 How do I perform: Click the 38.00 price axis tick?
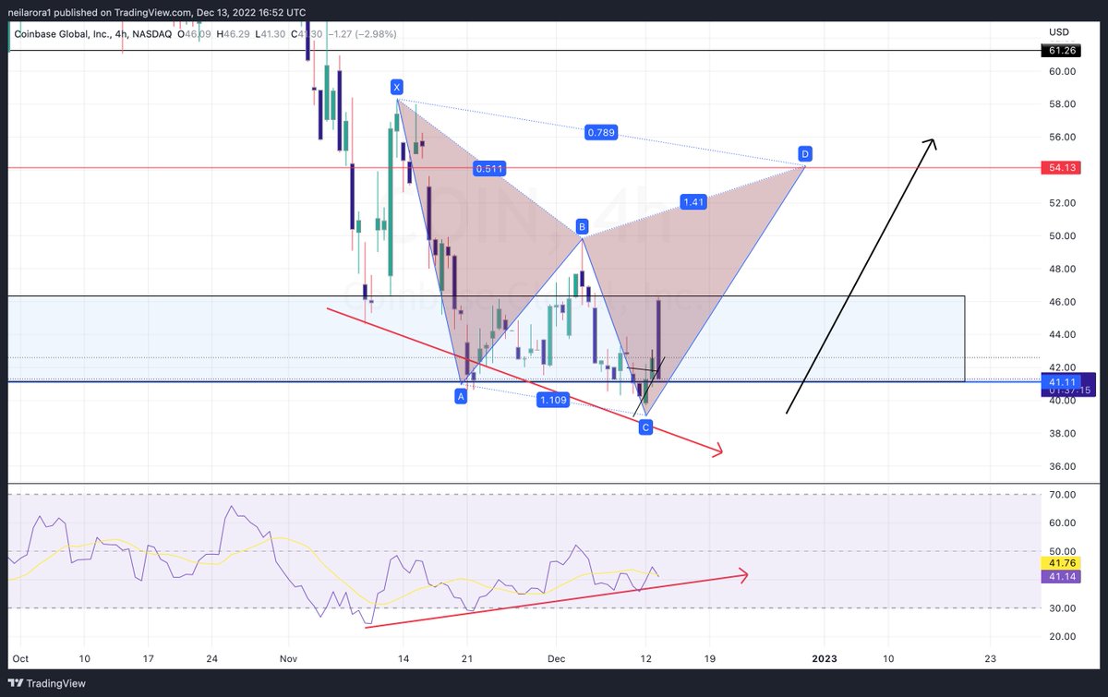(1063, 434)
